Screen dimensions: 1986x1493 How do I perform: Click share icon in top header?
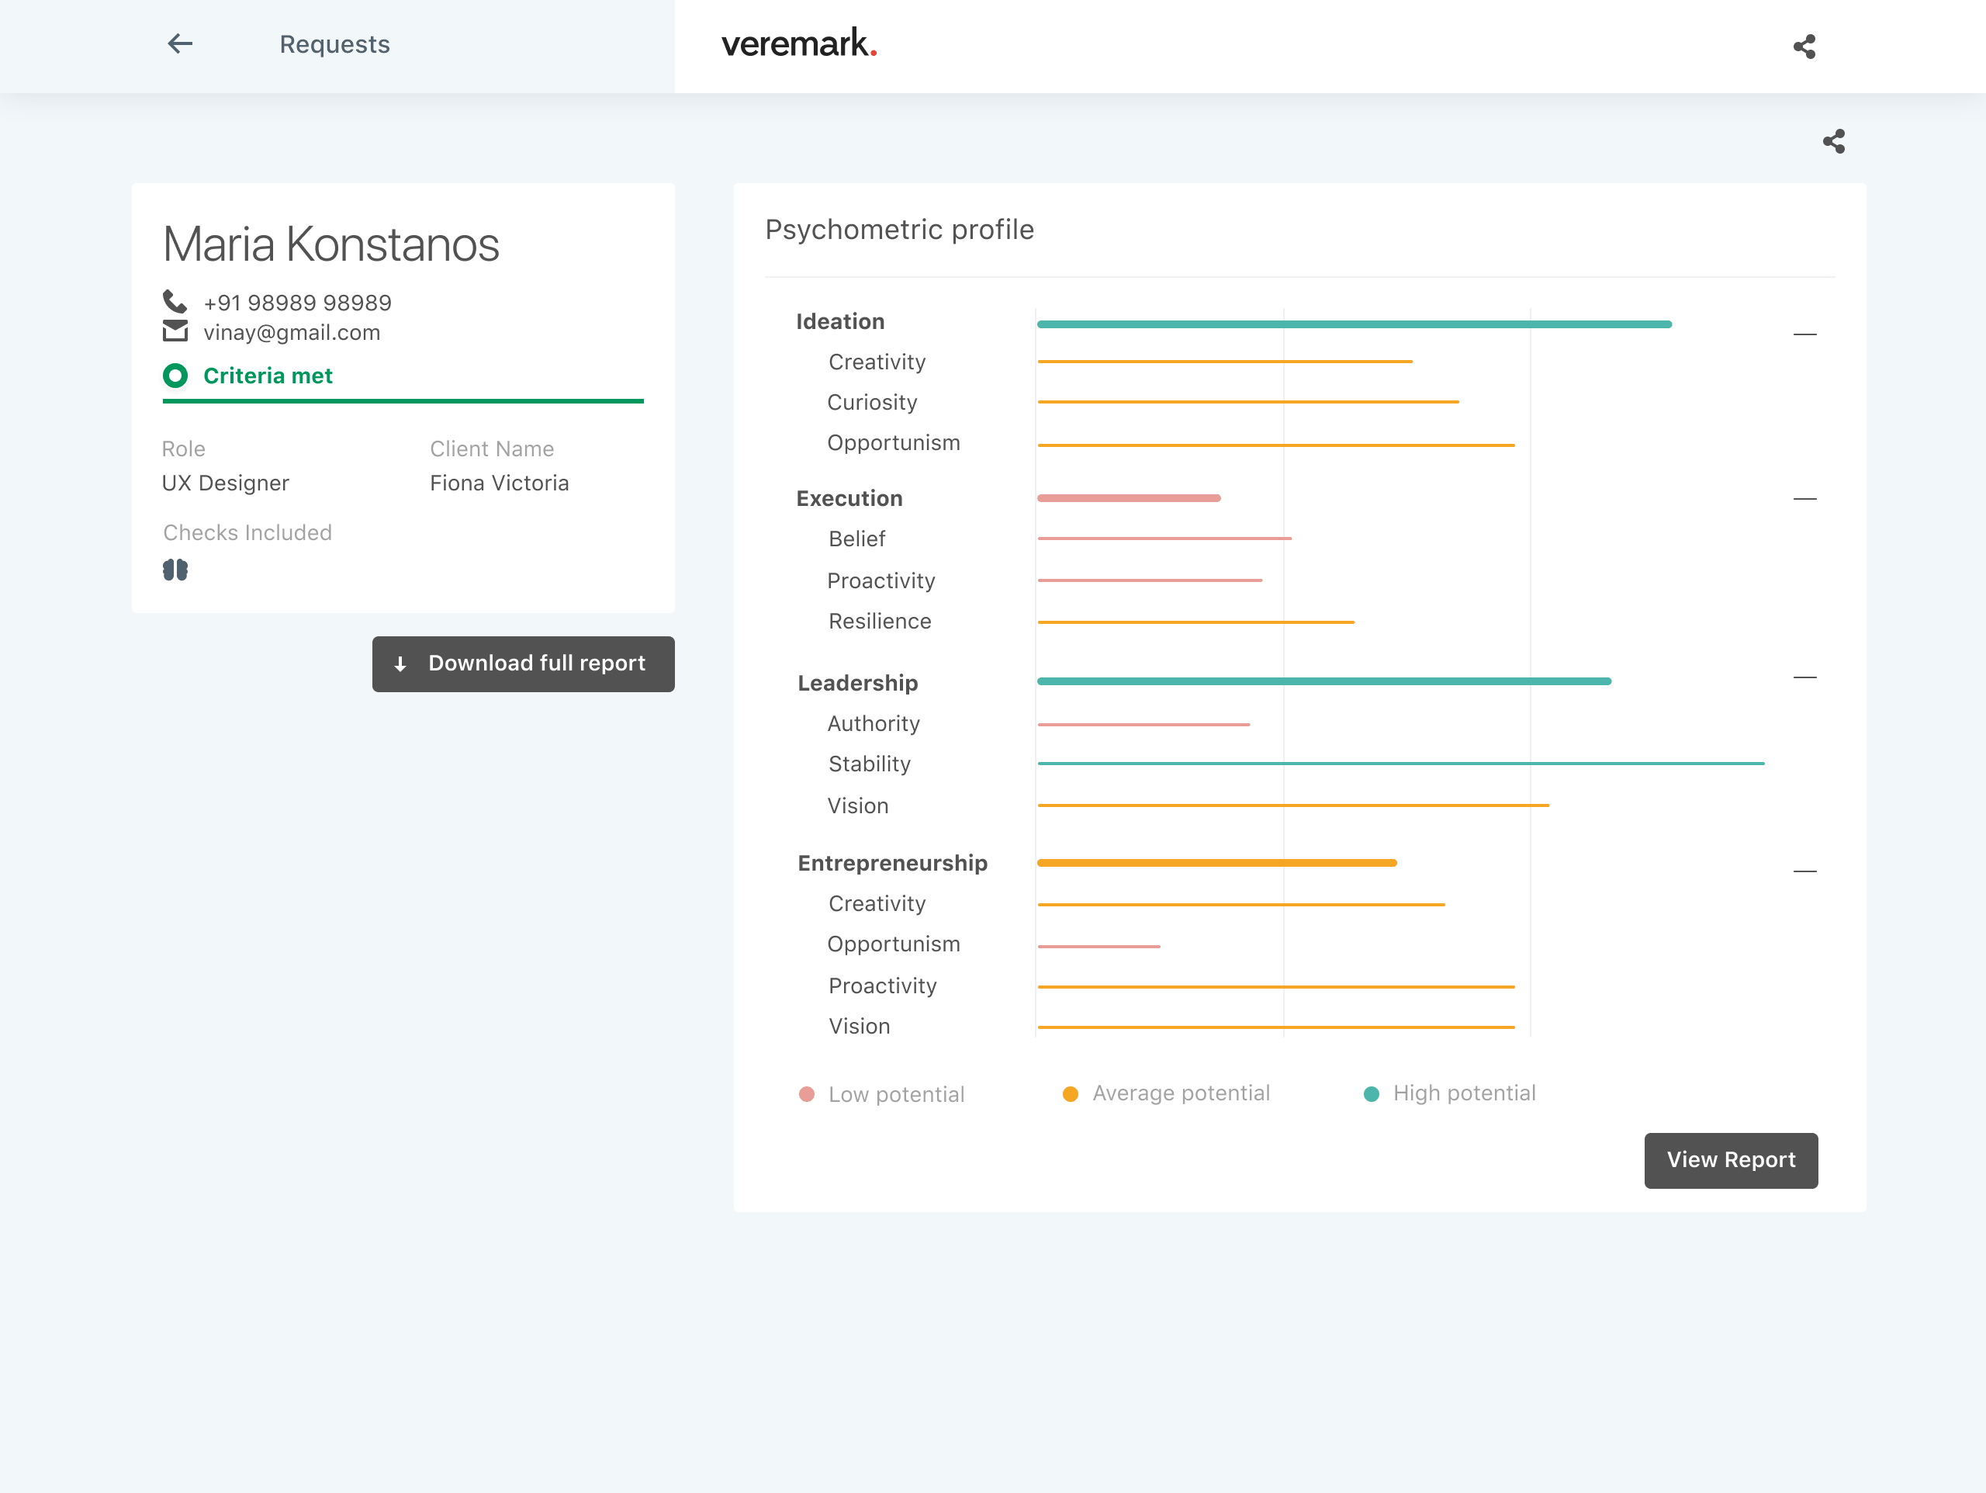pos(1804,47)
